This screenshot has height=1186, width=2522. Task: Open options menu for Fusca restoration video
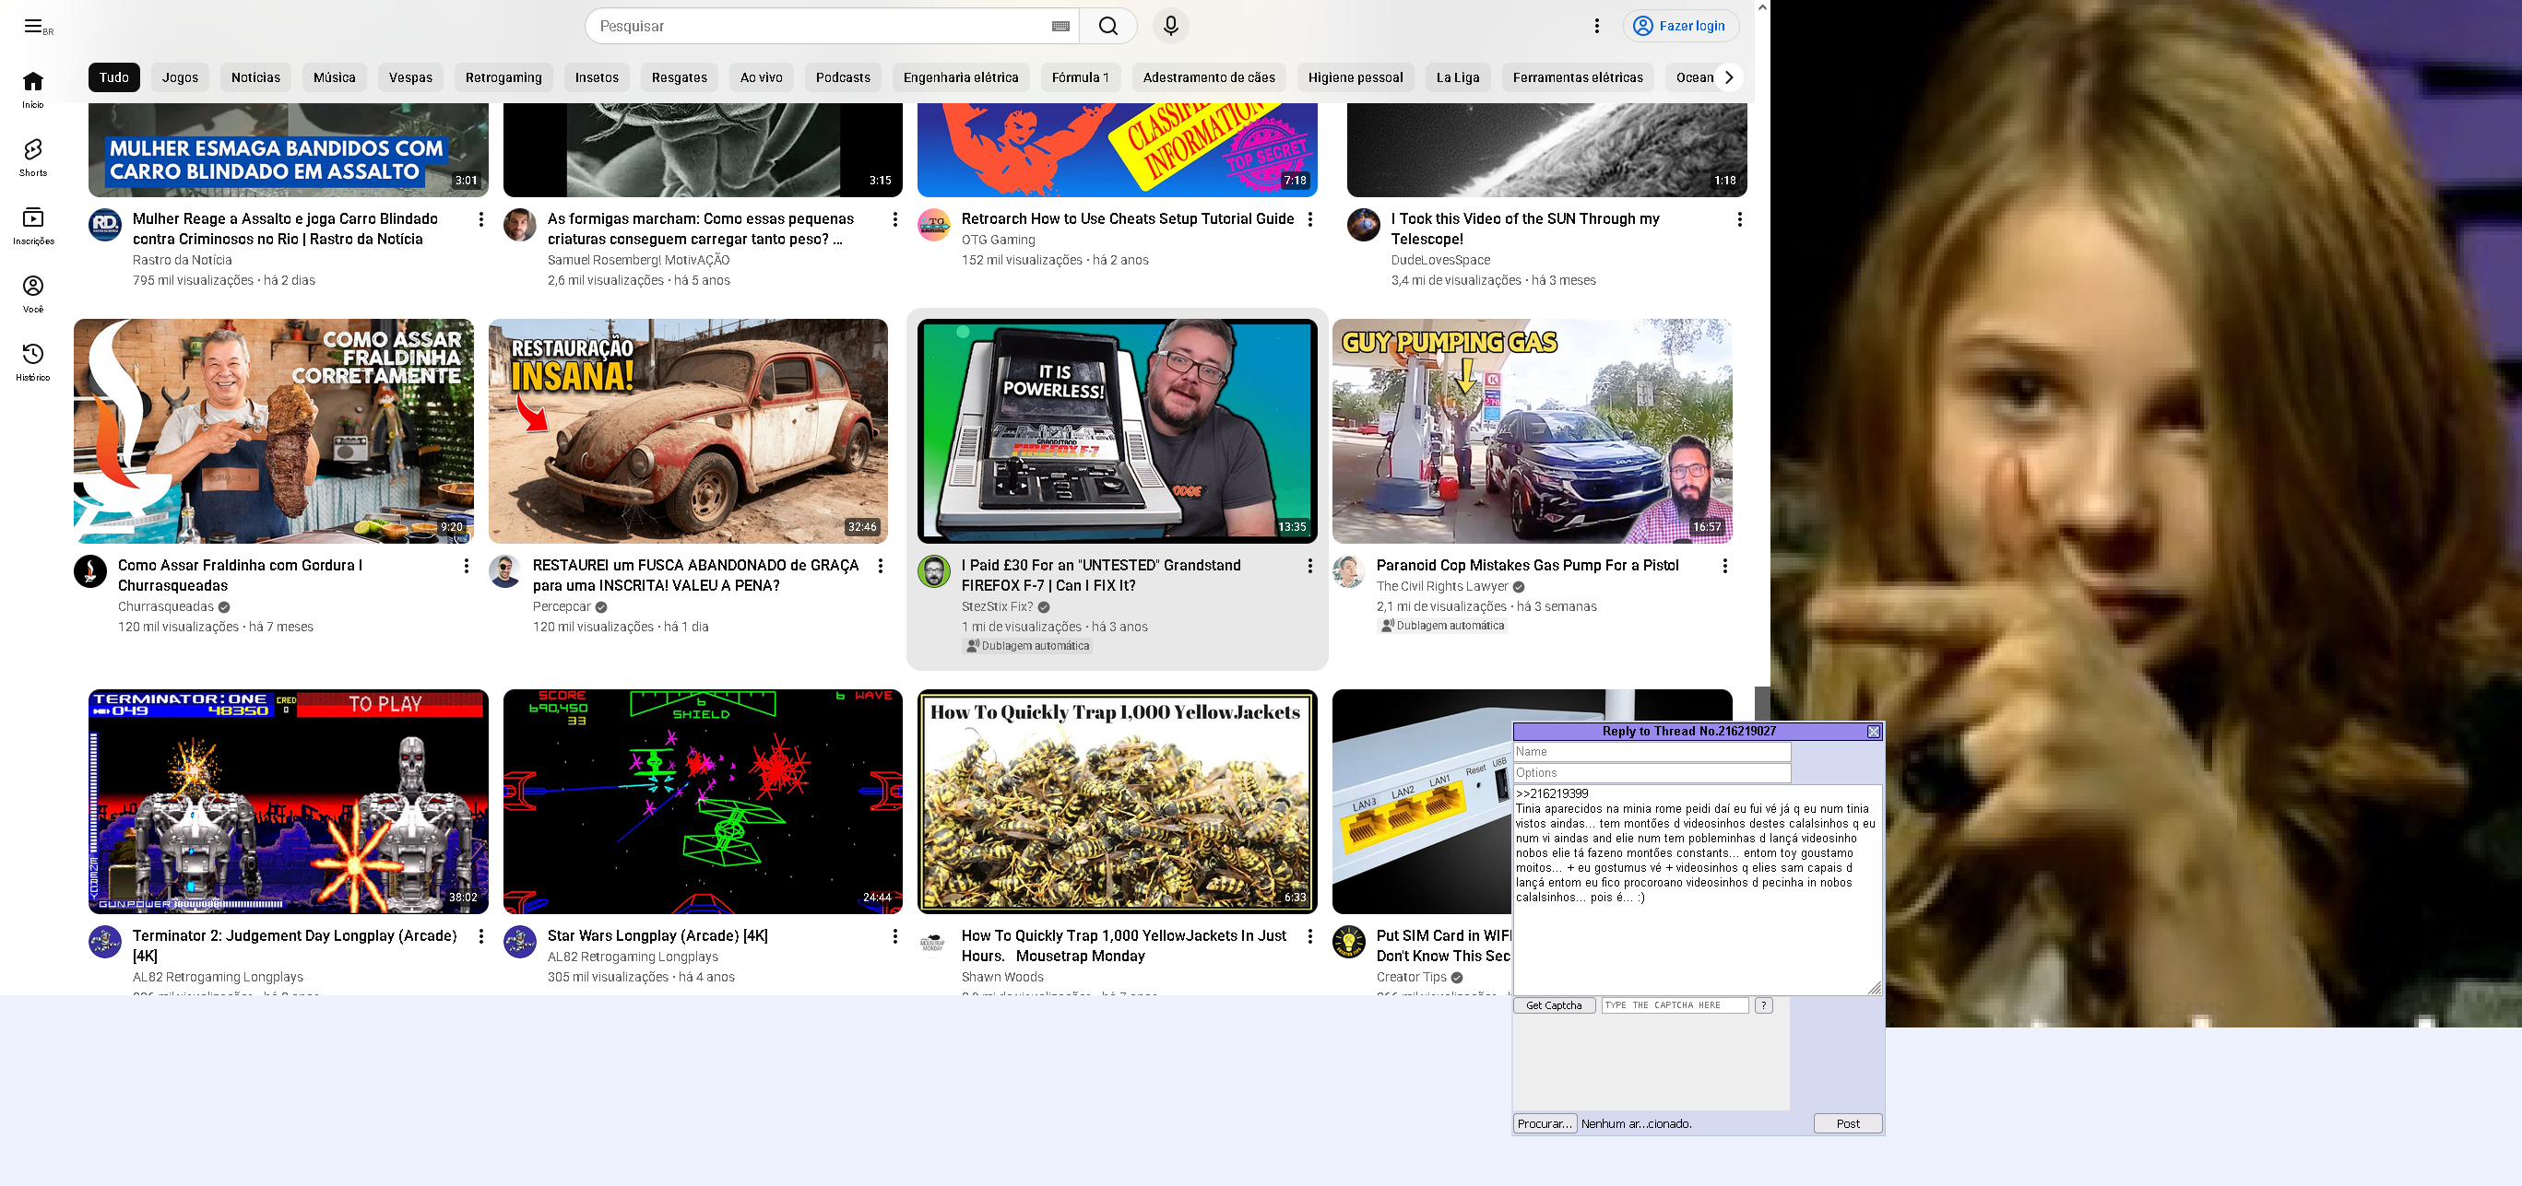point(880,566)
